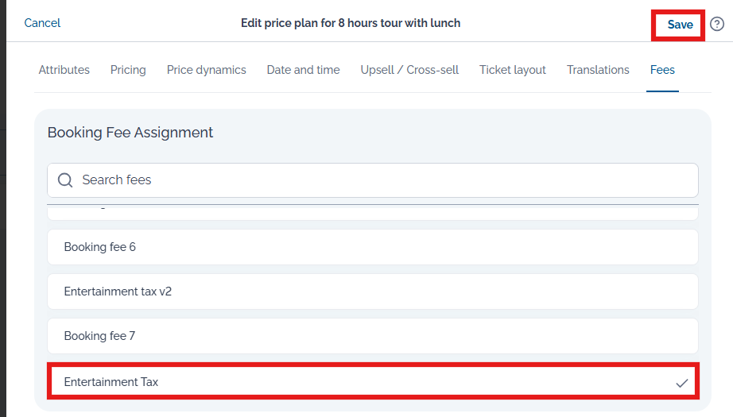Screen dimensions: 733x417
Task: Select the Fees tab
Action: [661, 70]
